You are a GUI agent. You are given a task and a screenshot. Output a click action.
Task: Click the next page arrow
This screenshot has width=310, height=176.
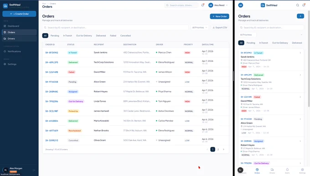coord(223,149)
